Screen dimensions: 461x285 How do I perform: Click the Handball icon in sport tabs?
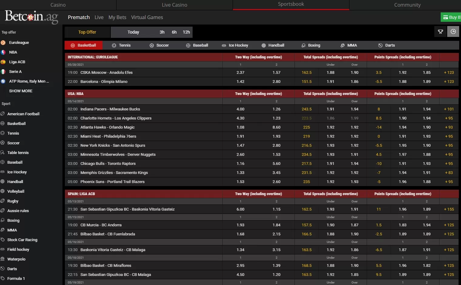pyautogui.click(x=264, y=45)
